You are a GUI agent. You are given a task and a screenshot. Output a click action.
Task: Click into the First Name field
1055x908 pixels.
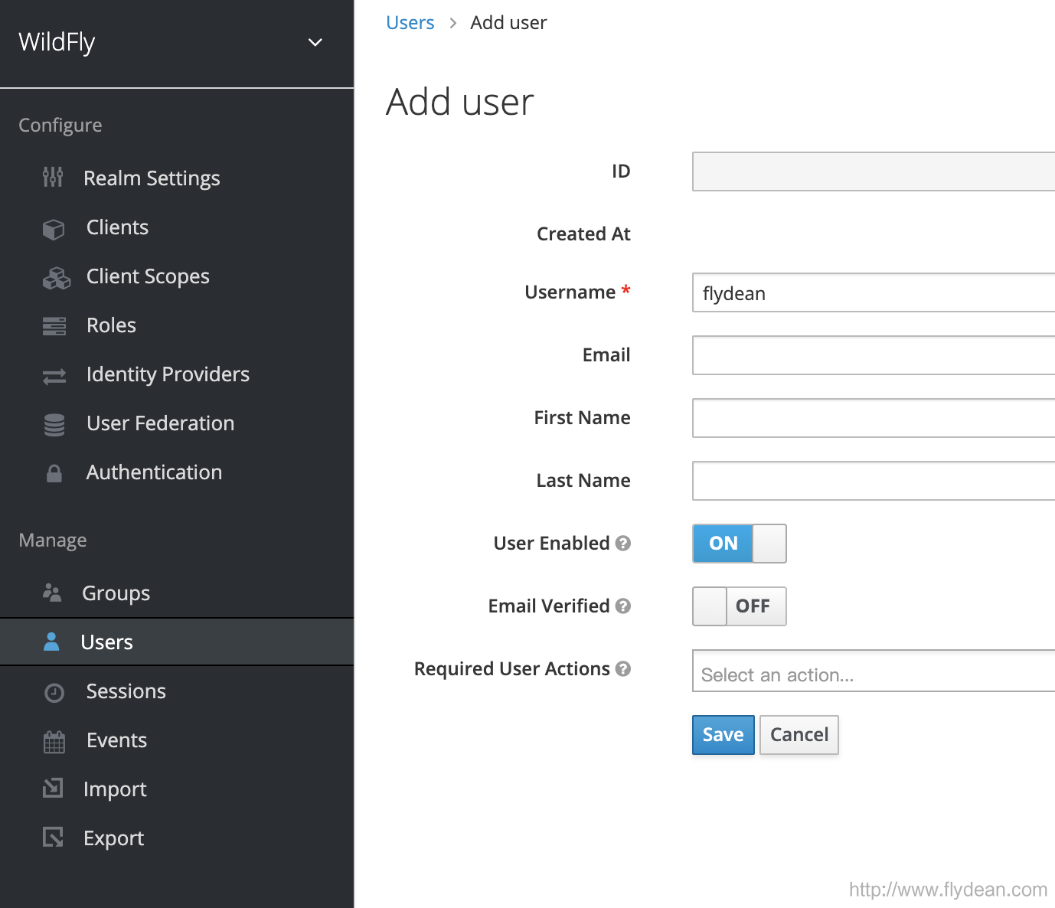(x=874, y=418)
